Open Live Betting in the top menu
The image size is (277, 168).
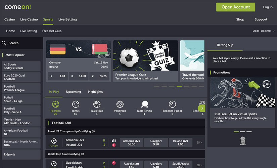point(67,19)
